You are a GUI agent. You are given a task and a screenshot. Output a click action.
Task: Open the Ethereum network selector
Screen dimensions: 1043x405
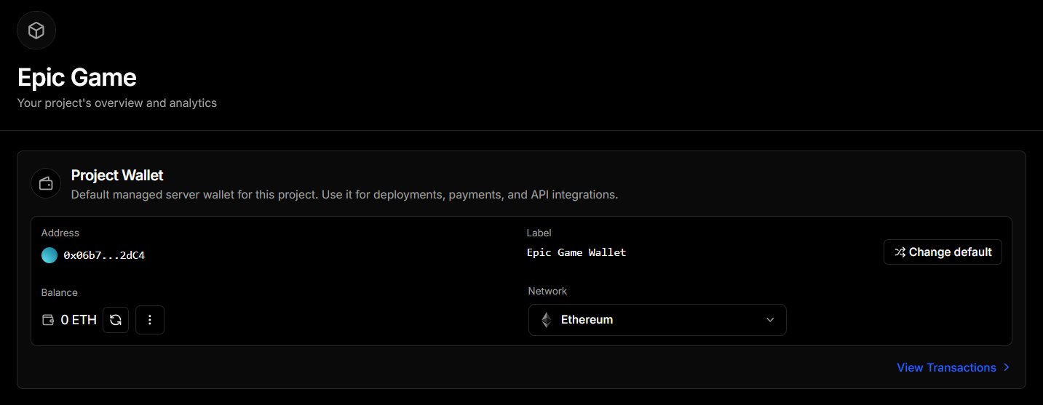pyautogui.click(x=657, y=320)
